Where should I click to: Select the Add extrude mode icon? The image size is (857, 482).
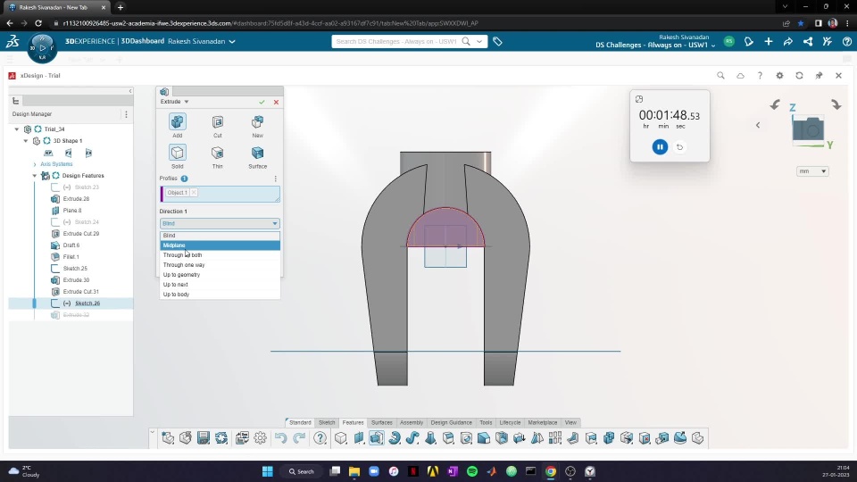tap(177, 121)
